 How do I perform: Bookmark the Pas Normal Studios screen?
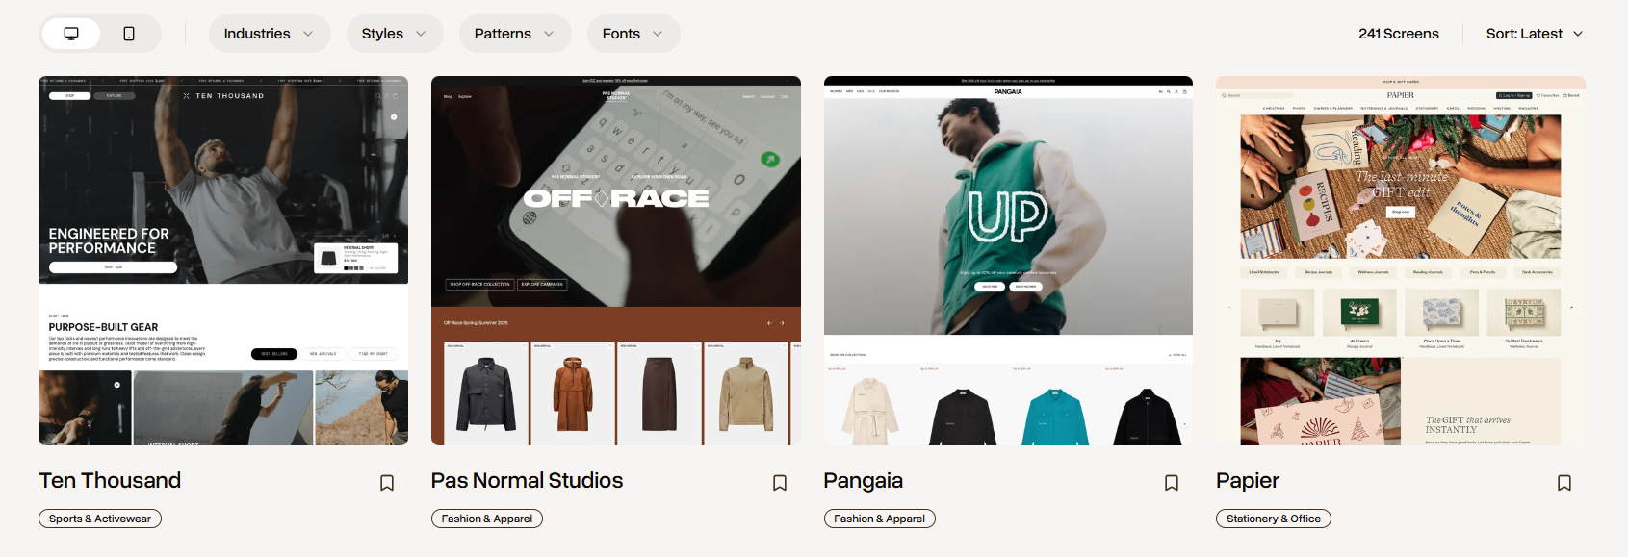tap(780, 483)
